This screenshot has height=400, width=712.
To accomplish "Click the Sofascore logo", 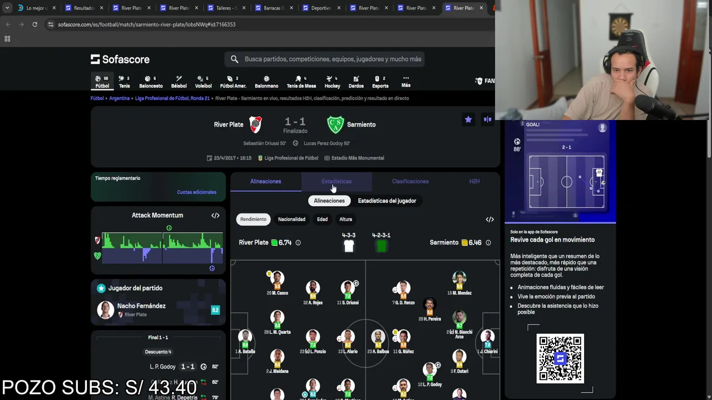I will [x=120, y=59].
